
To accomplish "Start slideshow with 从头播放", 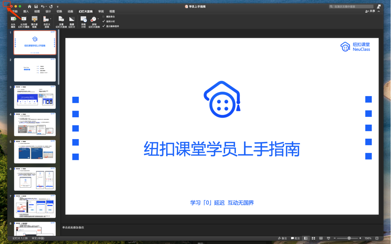I will [x=13, y=22].
